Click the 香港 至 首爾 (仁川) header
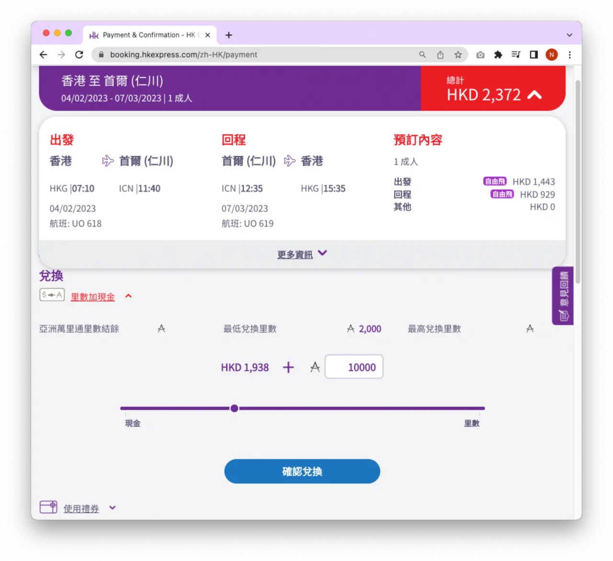The width and height of the screenshot is (613, 561). click(112, 81)
